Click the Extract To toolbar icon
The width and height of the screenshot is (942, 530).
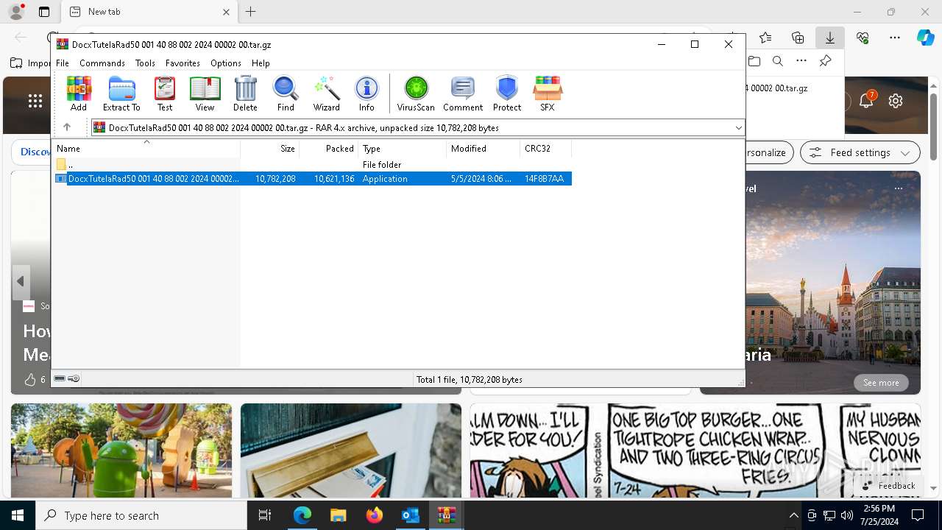click(121, 93)
